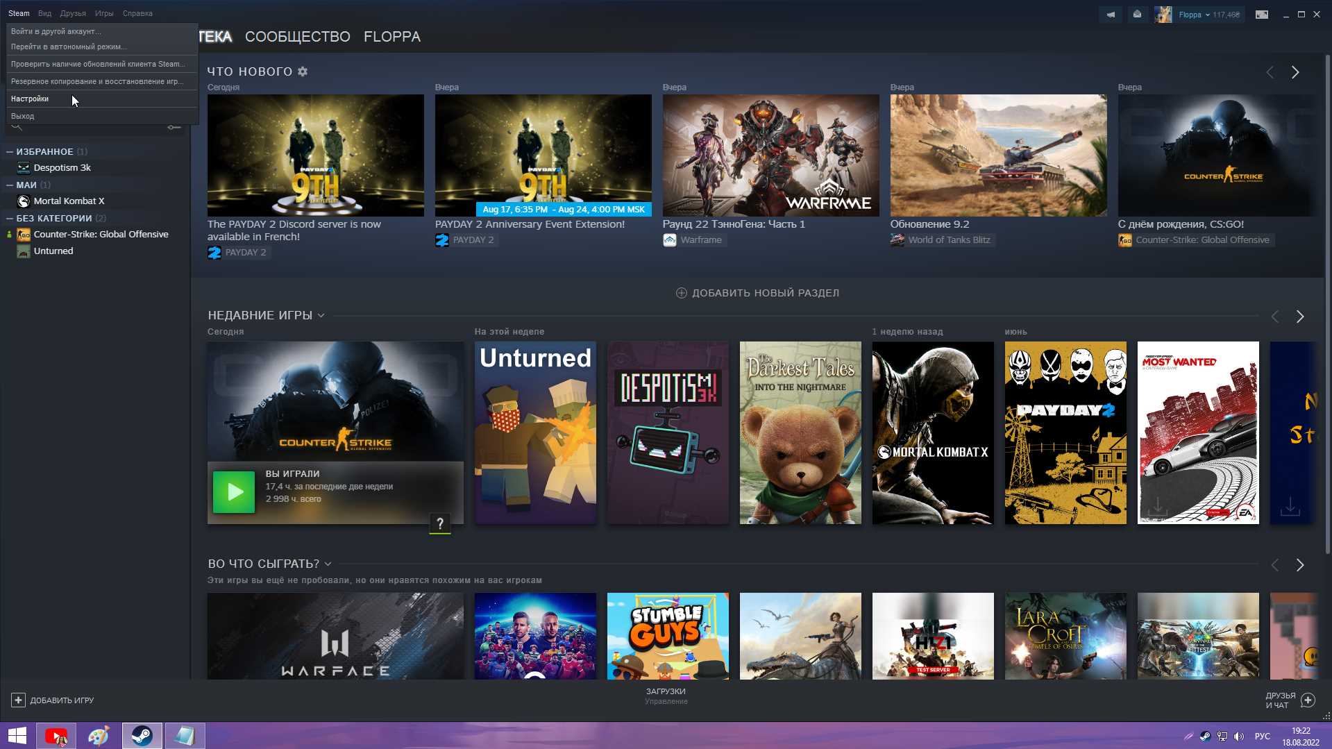Click the РУС language indicator
The image size is (1332, 749).
point(1263,737)
